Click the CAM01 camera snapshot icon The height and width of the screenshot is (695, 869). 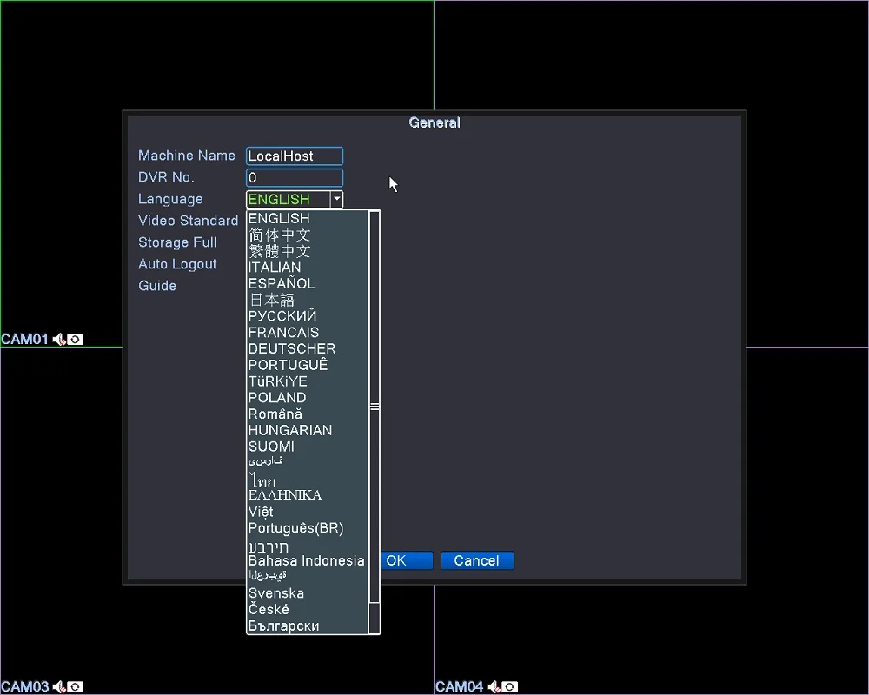pos(76,339)
